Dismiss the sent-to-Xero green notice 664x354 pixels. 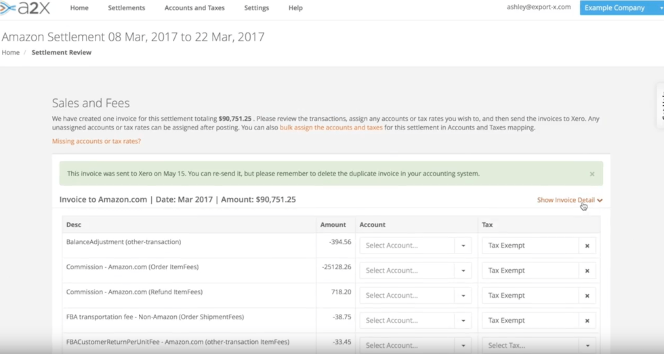pyautogui.click(x=592, y=174)
